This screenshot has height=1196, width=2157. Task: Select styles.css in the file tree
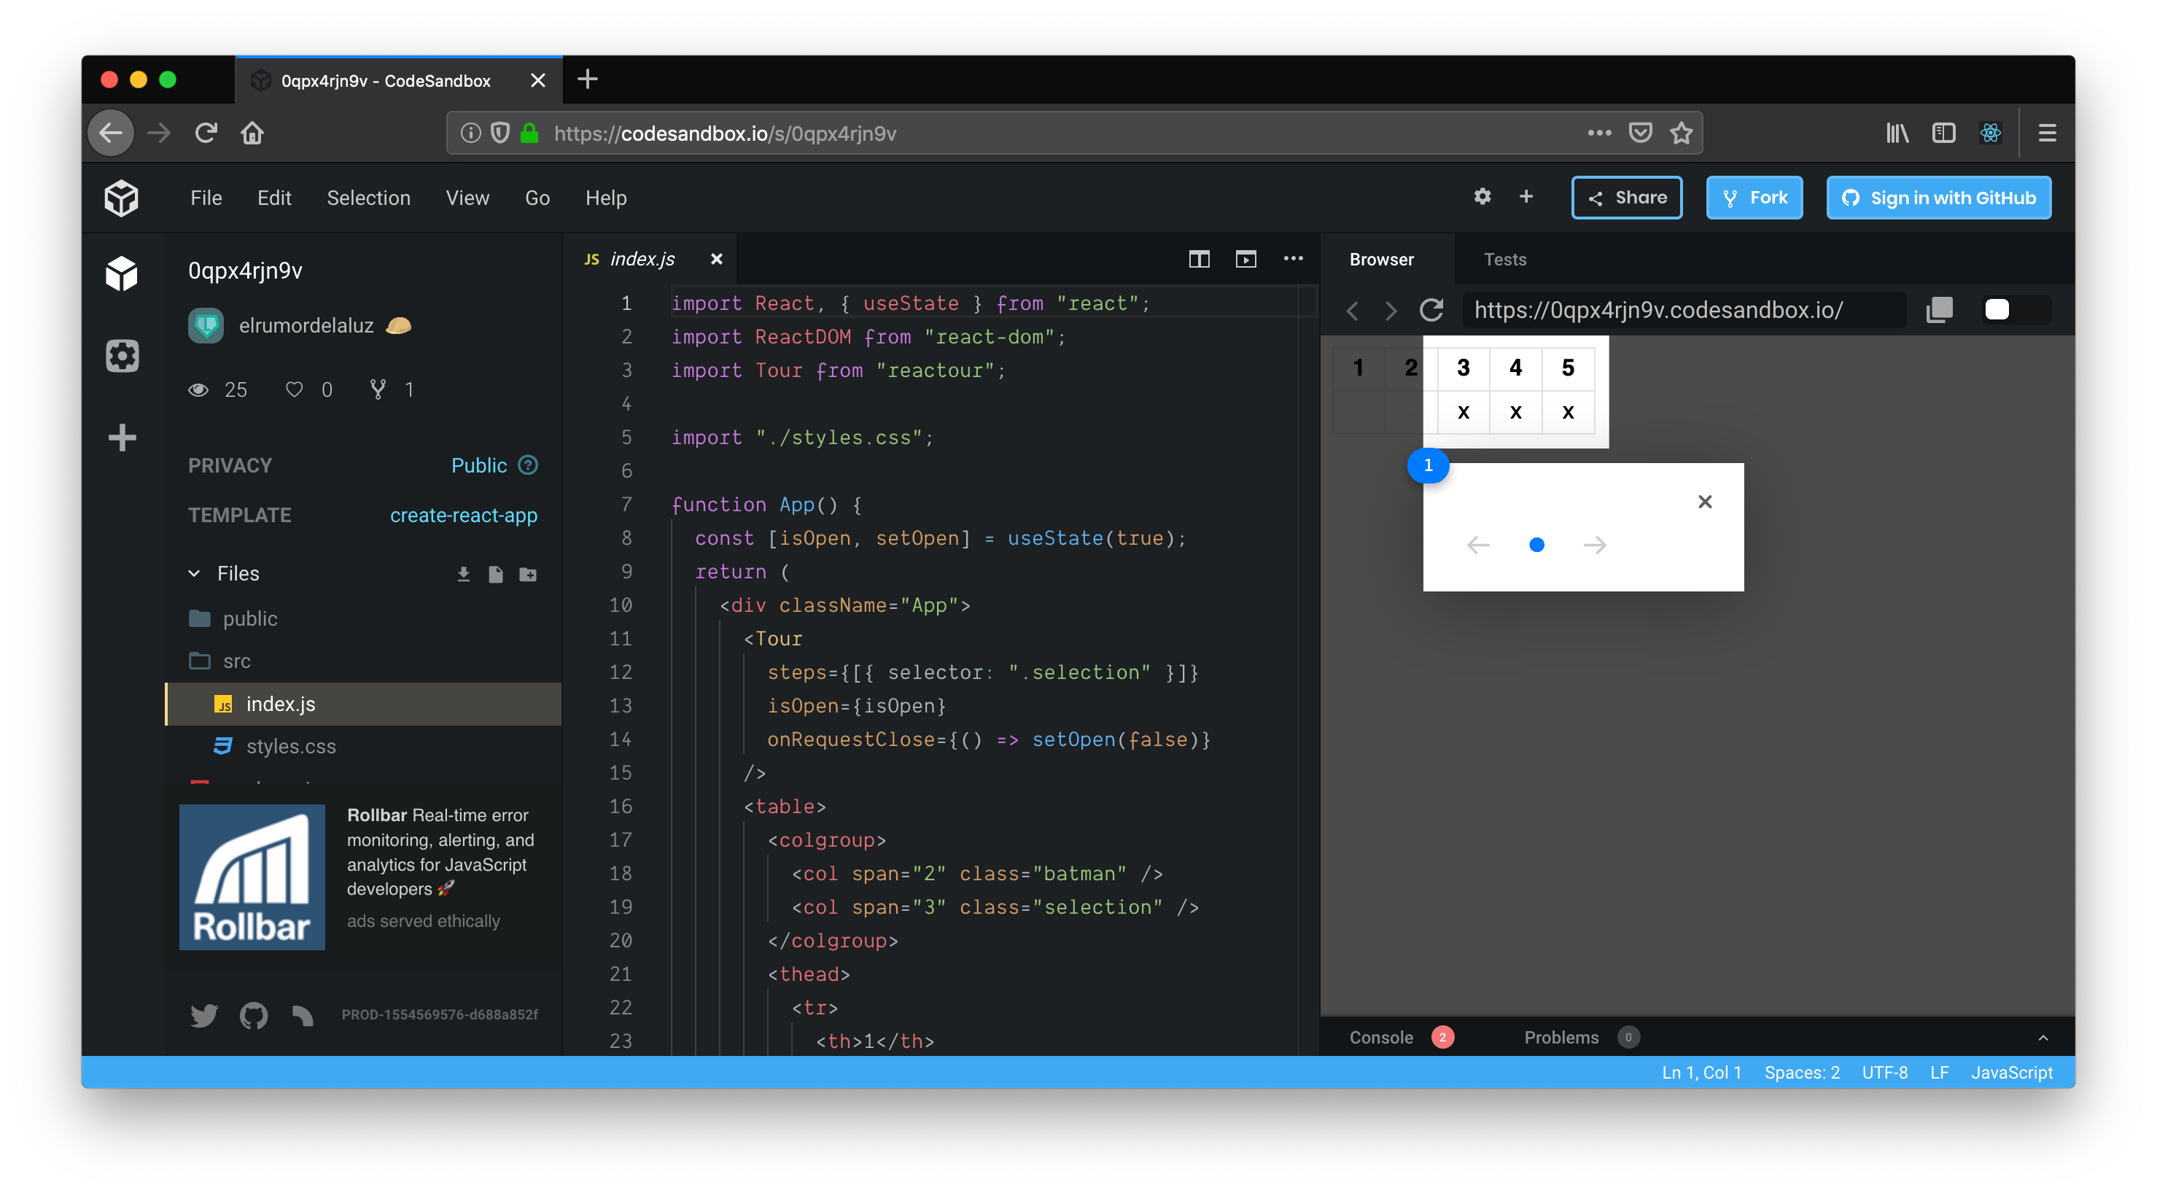pyautogui.click(x=290, y=746)
